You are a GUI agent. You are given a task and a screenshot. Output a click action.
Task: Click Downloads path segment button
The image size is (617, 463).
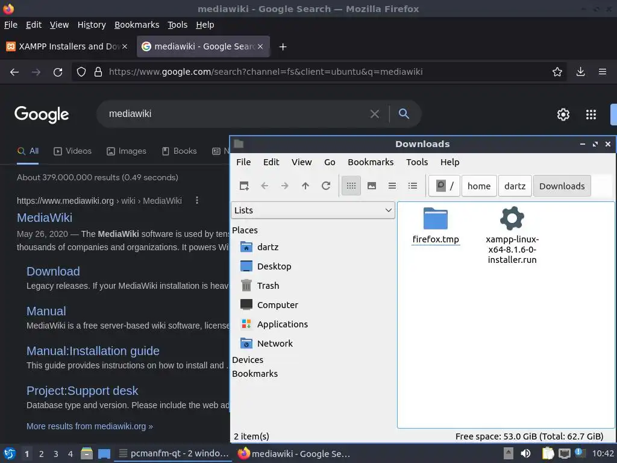[x=562, y=186]
